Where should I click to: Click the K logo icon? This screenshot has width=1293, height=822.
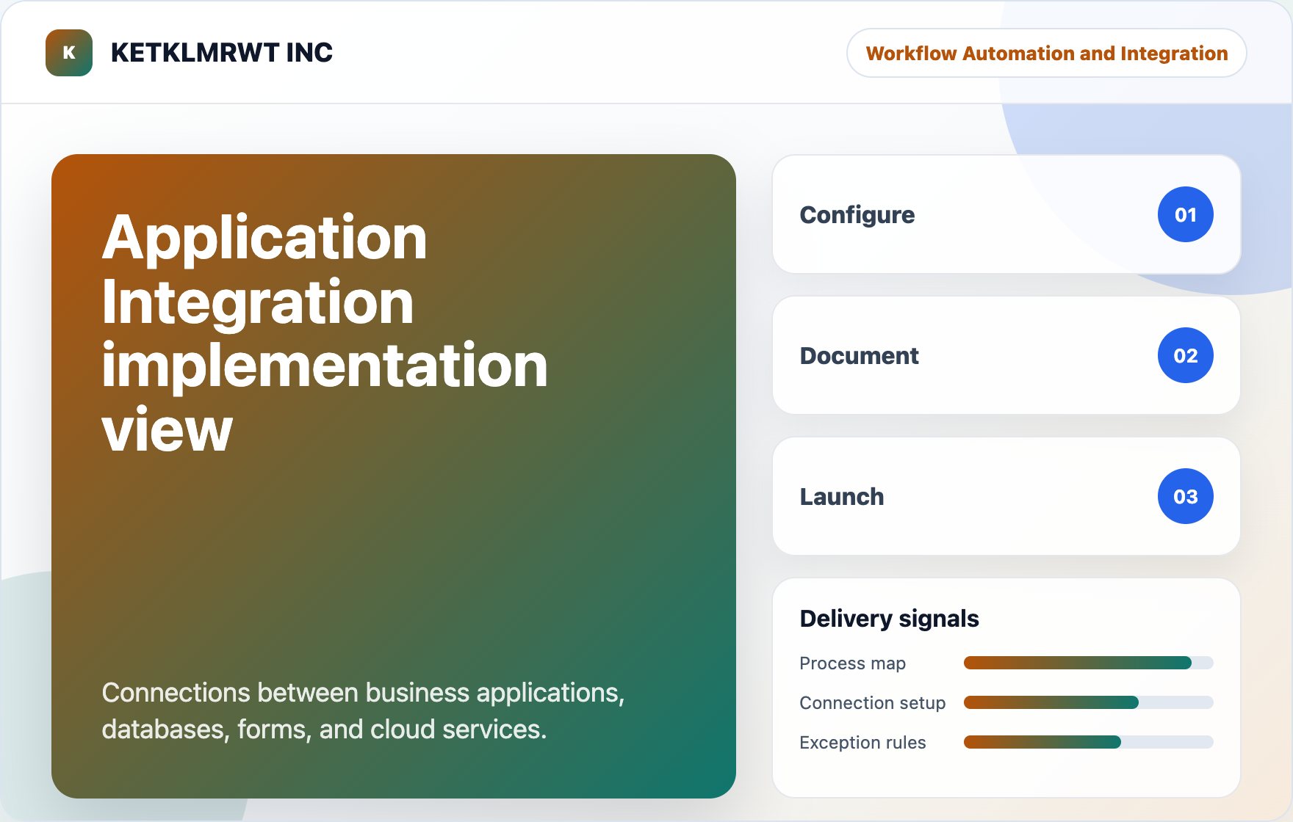pyautogui.click(x=69, y=53)
